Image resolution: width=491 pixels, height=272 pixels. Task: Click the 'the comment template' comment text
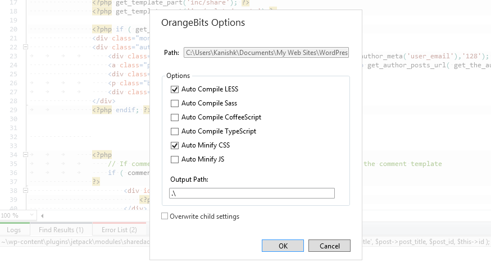(402, 164)
